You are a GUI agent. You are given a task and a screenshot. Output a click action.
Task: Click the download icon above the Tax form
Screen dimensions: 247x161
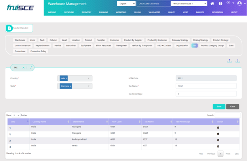point(238,61)
